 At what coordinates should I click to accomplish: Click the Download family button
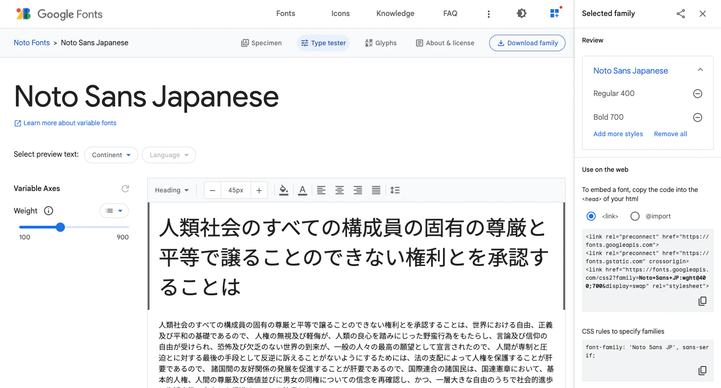pos(527,43)
